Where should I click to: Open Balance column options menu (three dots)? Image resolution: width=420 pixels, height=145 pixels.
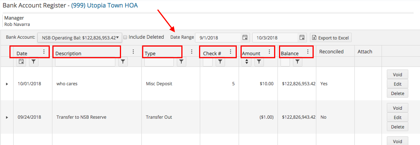click(308, 51)
